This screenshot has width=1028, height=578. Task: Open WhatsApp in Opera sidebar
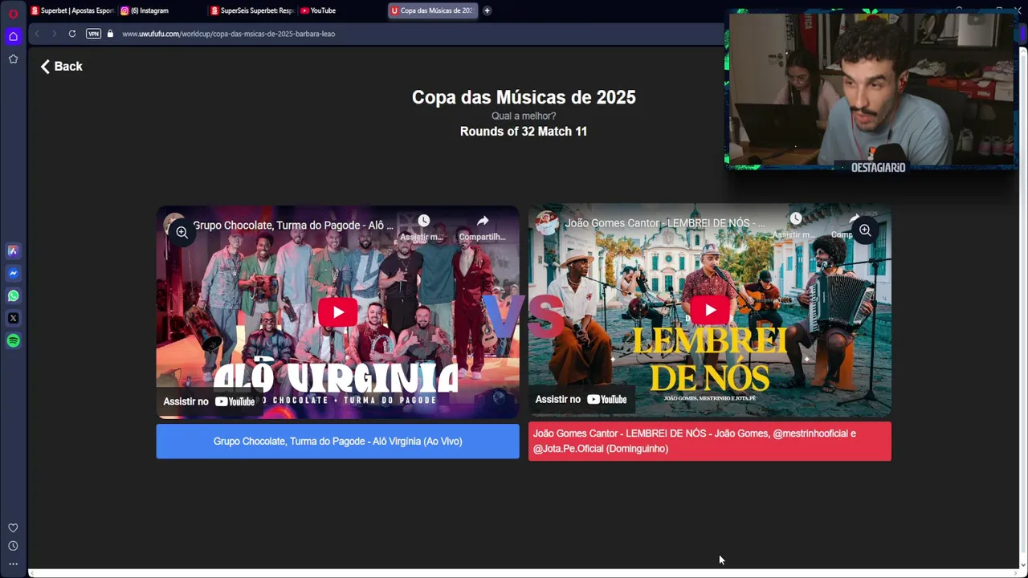13,295
